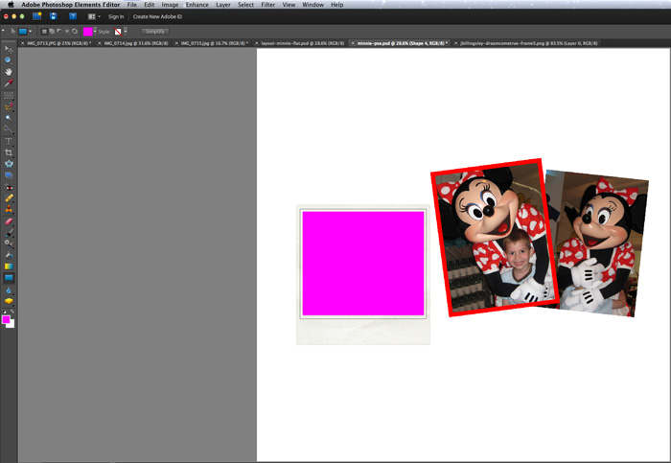The width and height of the screenshot is (671, 463).
Task: Click the Style no-style swatch
Action: pyautogui.click(x=118, y=32)
